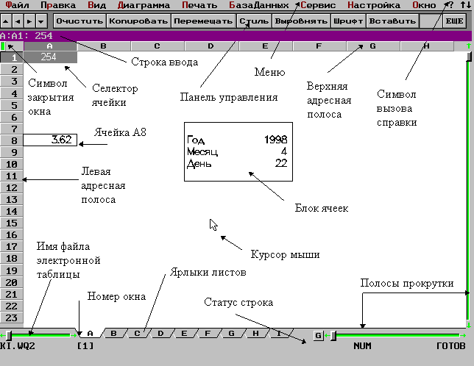Move the vertical scrollbar thumb

coord(469,57)
